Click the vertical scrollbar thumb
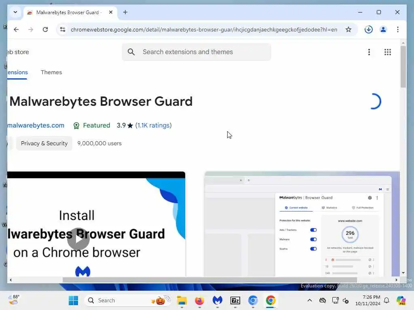 coord(403,67)
